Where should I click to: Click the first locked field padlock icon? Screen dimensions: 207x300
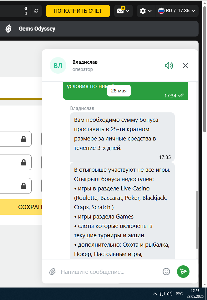coord(23,139)
